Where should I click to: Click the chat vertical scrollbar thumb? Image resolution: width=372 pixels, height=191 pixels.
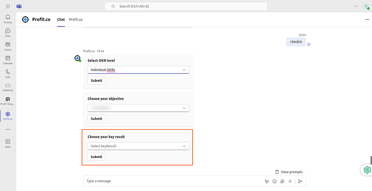[x=371, y=160]
